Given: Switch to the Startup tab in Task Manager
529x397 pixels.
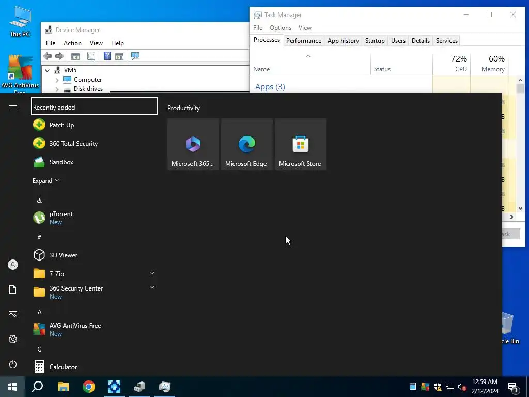Looking at the screenshot, I should tap(375, 41).
